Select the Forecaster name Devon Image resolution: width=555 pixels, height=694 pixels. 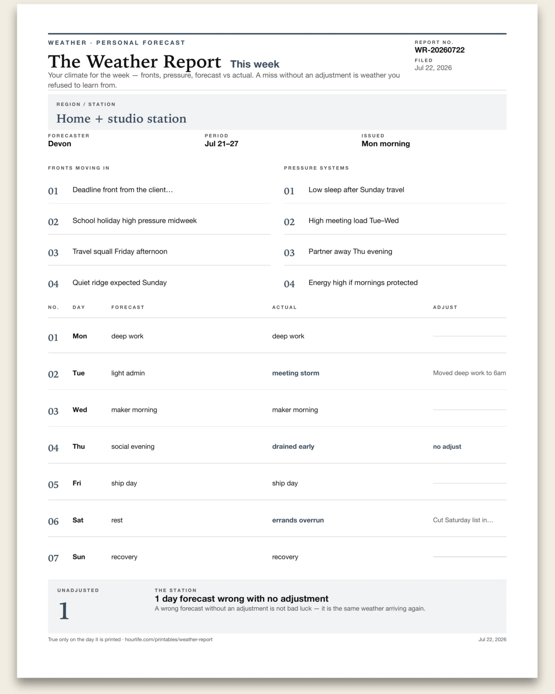60,144
